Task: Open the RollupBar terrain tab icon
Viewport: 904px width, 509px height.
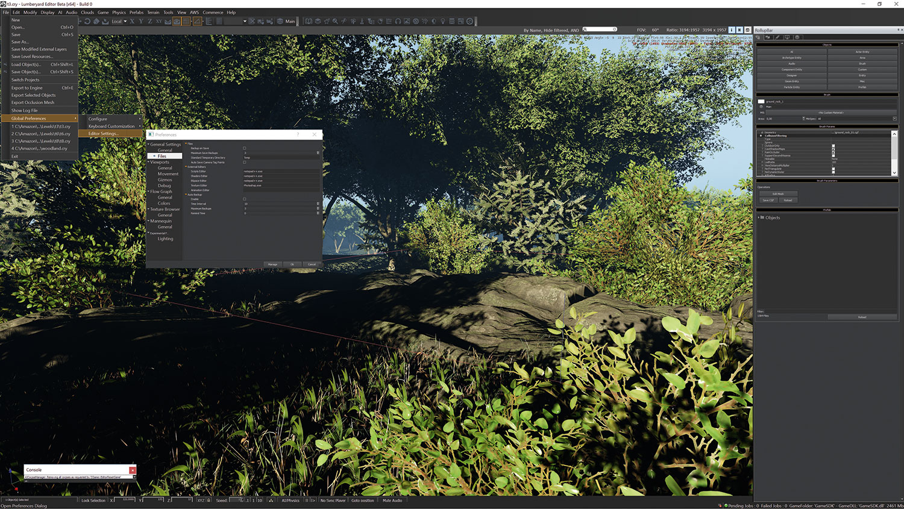Action: point(768,37)
